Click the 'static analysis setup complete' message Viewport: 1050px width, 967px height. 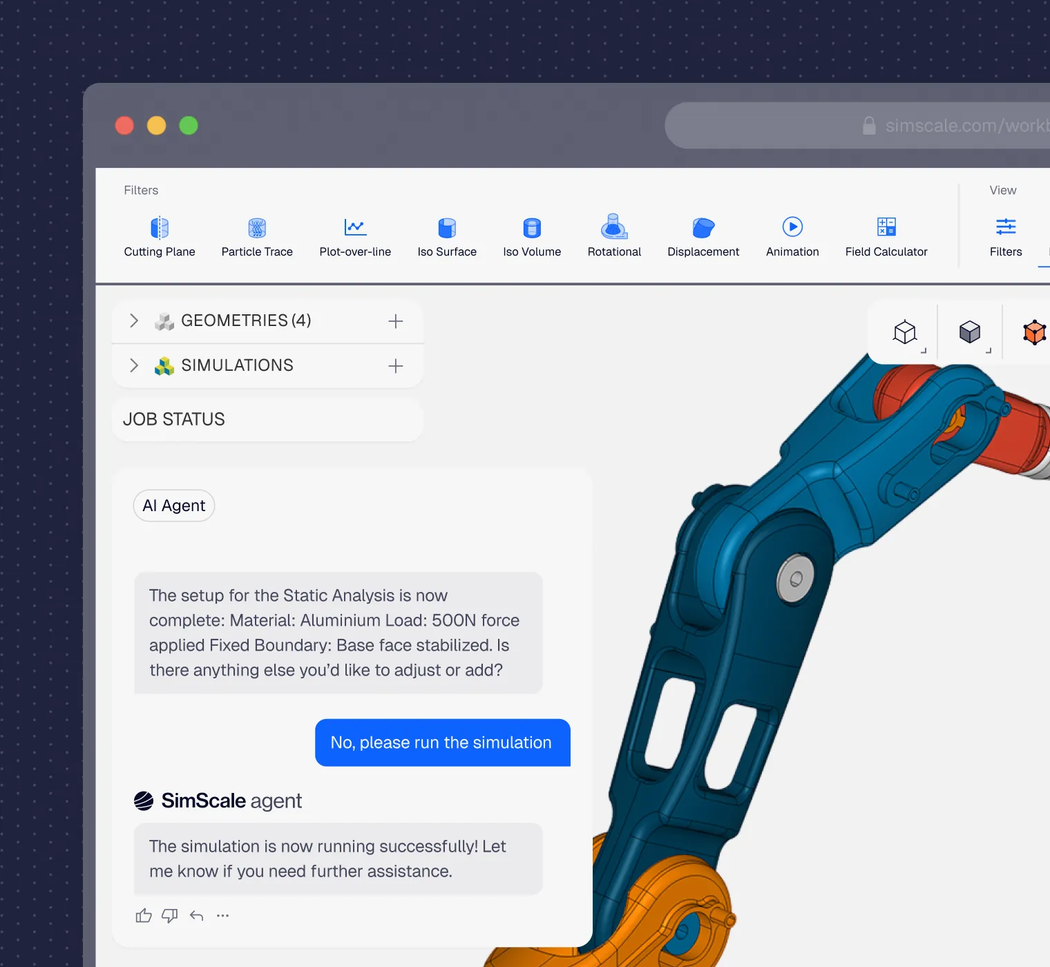point(338,633)
